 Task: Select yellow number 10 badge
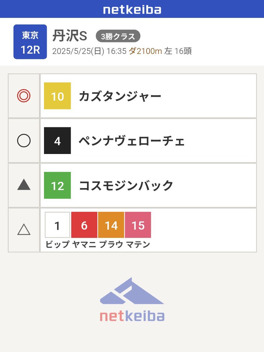[x=57, y=96]
